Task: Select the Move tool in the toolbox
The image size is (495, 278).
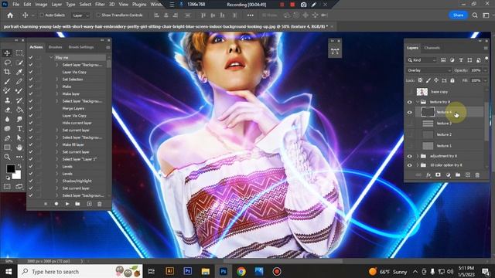Action: pyautogui.click(x=7, y=53)
